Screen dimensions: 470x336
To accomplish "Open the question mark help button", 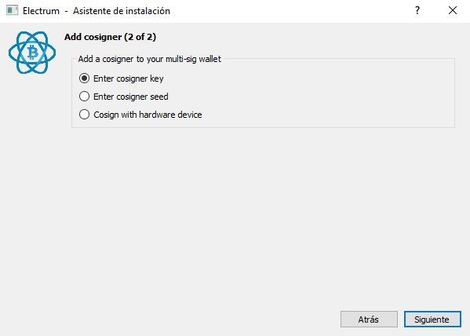I will tap(417, 10).
